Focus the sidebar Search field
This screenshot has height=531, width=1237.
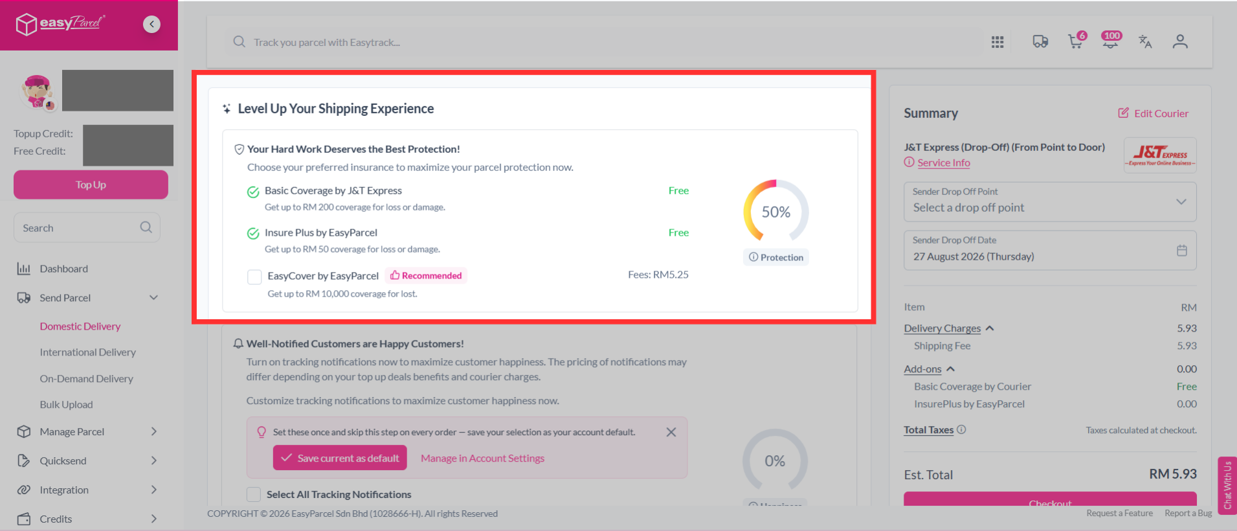point(87,227)
